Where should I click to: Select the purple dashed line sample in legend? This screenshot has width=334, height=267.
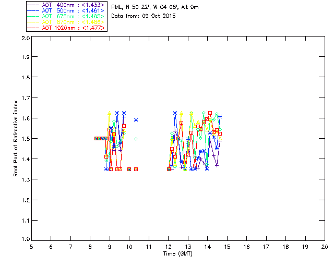pos(33,5)
